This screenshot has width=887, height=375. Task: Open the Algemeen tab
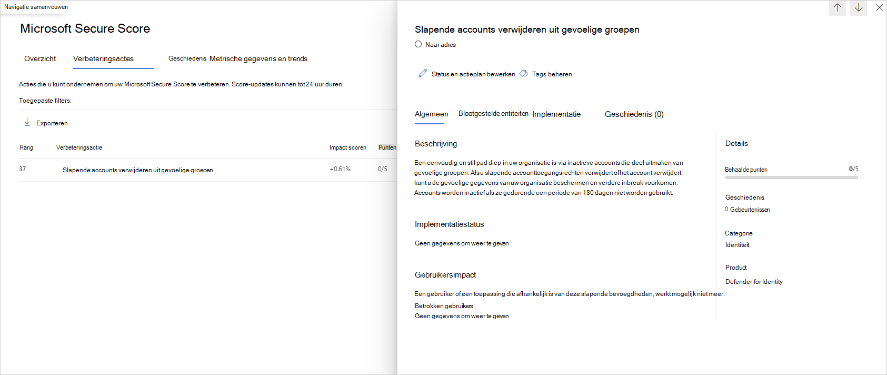[x=431, y=114]
